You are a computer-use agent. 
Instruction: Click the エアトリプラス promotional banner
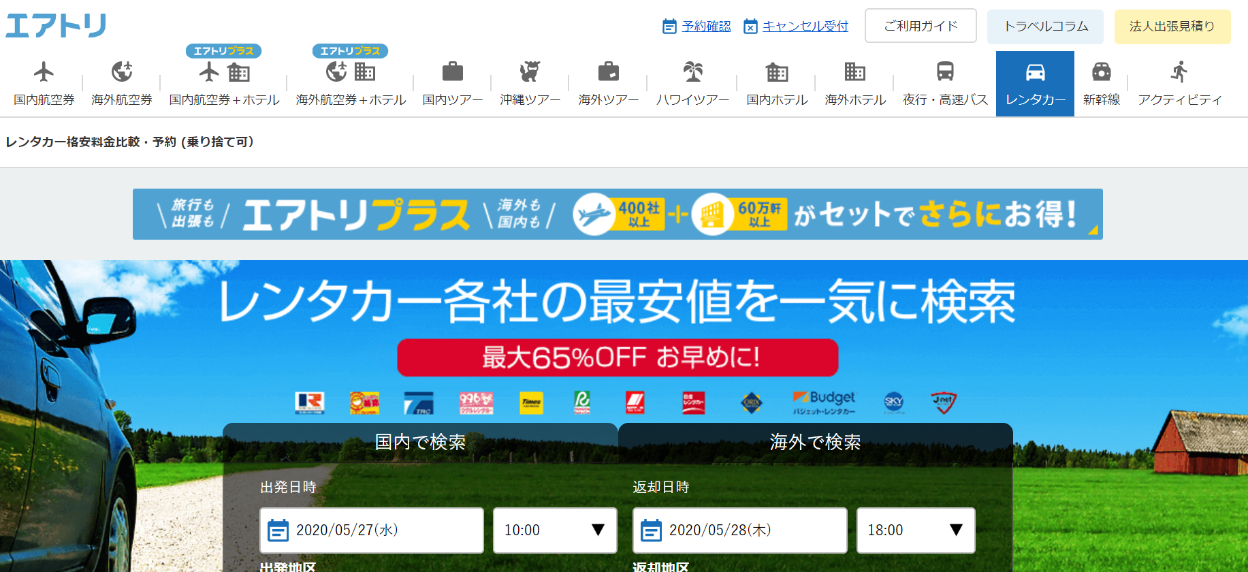(x=618, y=214)
